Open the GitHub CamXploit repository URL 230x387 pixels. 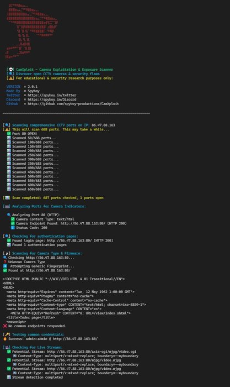pyautogui.click(x=73, y=104)
